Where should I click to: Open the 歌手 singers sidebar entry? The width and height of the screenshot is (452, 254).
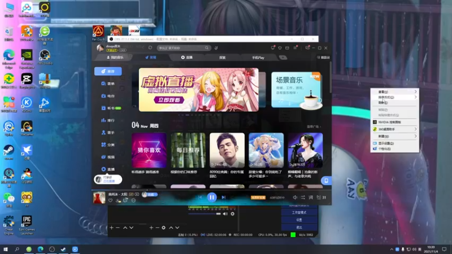108,133
